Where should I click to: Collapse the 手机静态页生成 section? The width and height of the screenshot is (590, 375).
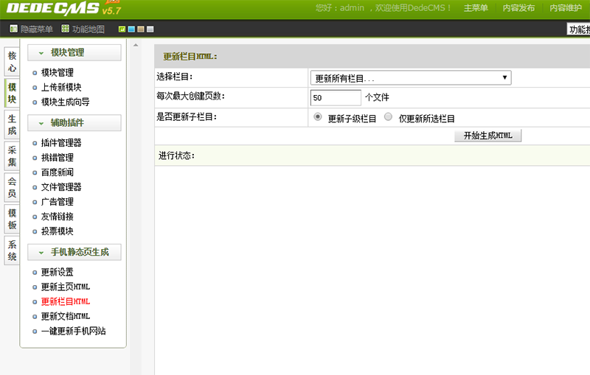pyautogui.click(x=74, y=252)
